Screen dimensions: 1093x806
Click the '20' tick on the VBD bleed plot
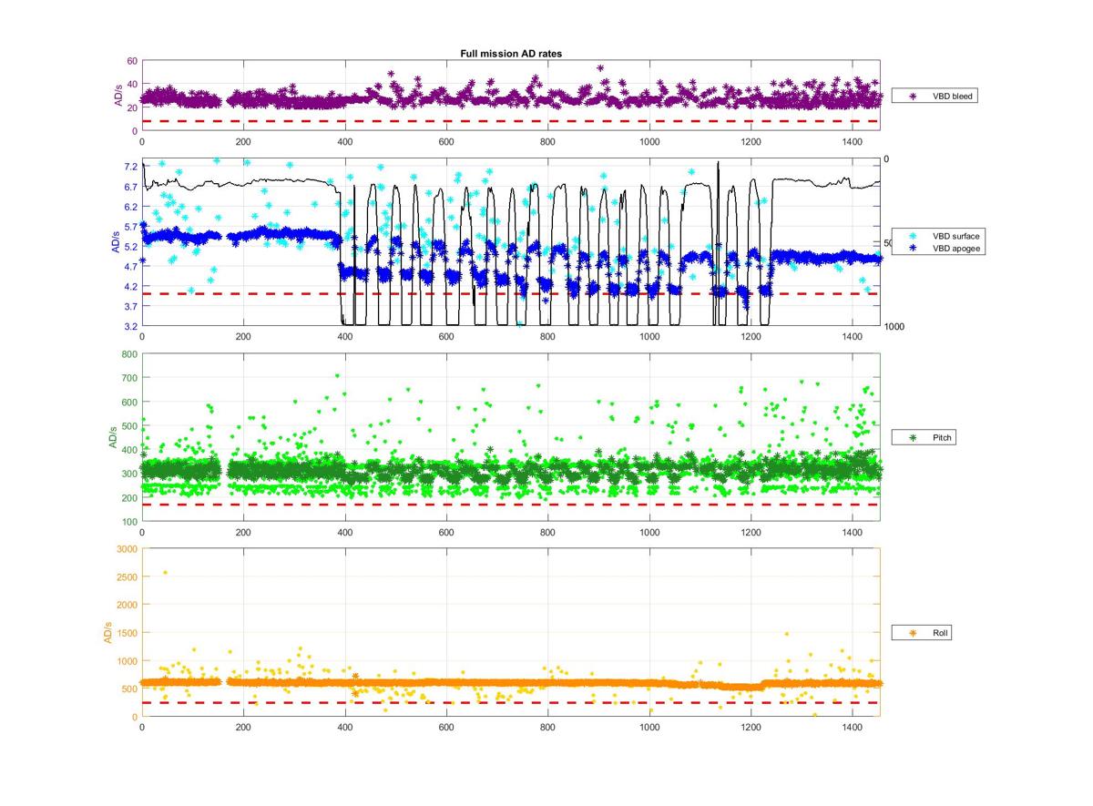pos(131,107)
